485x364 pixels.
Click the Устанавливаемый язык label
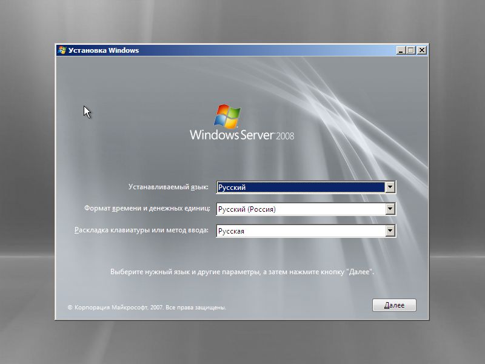(x=169, y=187)
